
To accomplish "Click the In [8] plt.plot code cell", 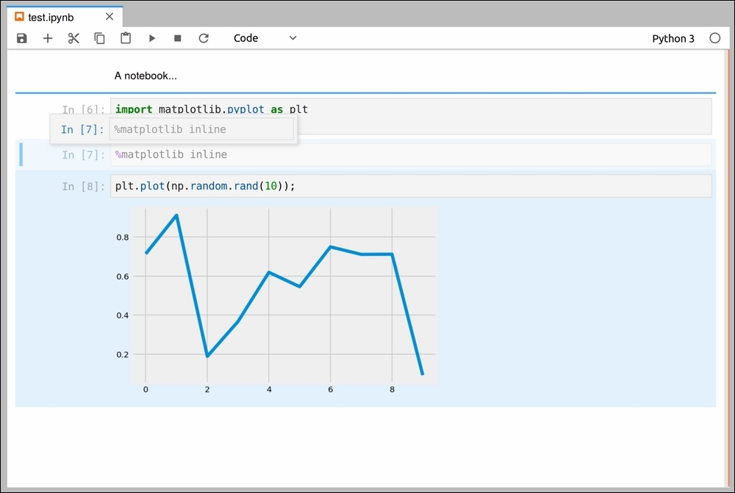I will (411, 186).
